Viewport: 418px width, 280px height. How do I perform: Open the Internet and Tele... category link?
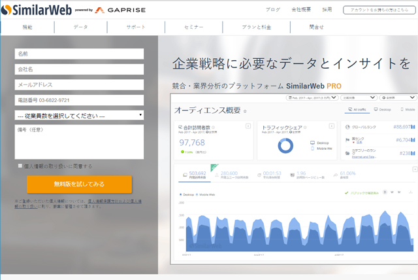coord(364,157)
